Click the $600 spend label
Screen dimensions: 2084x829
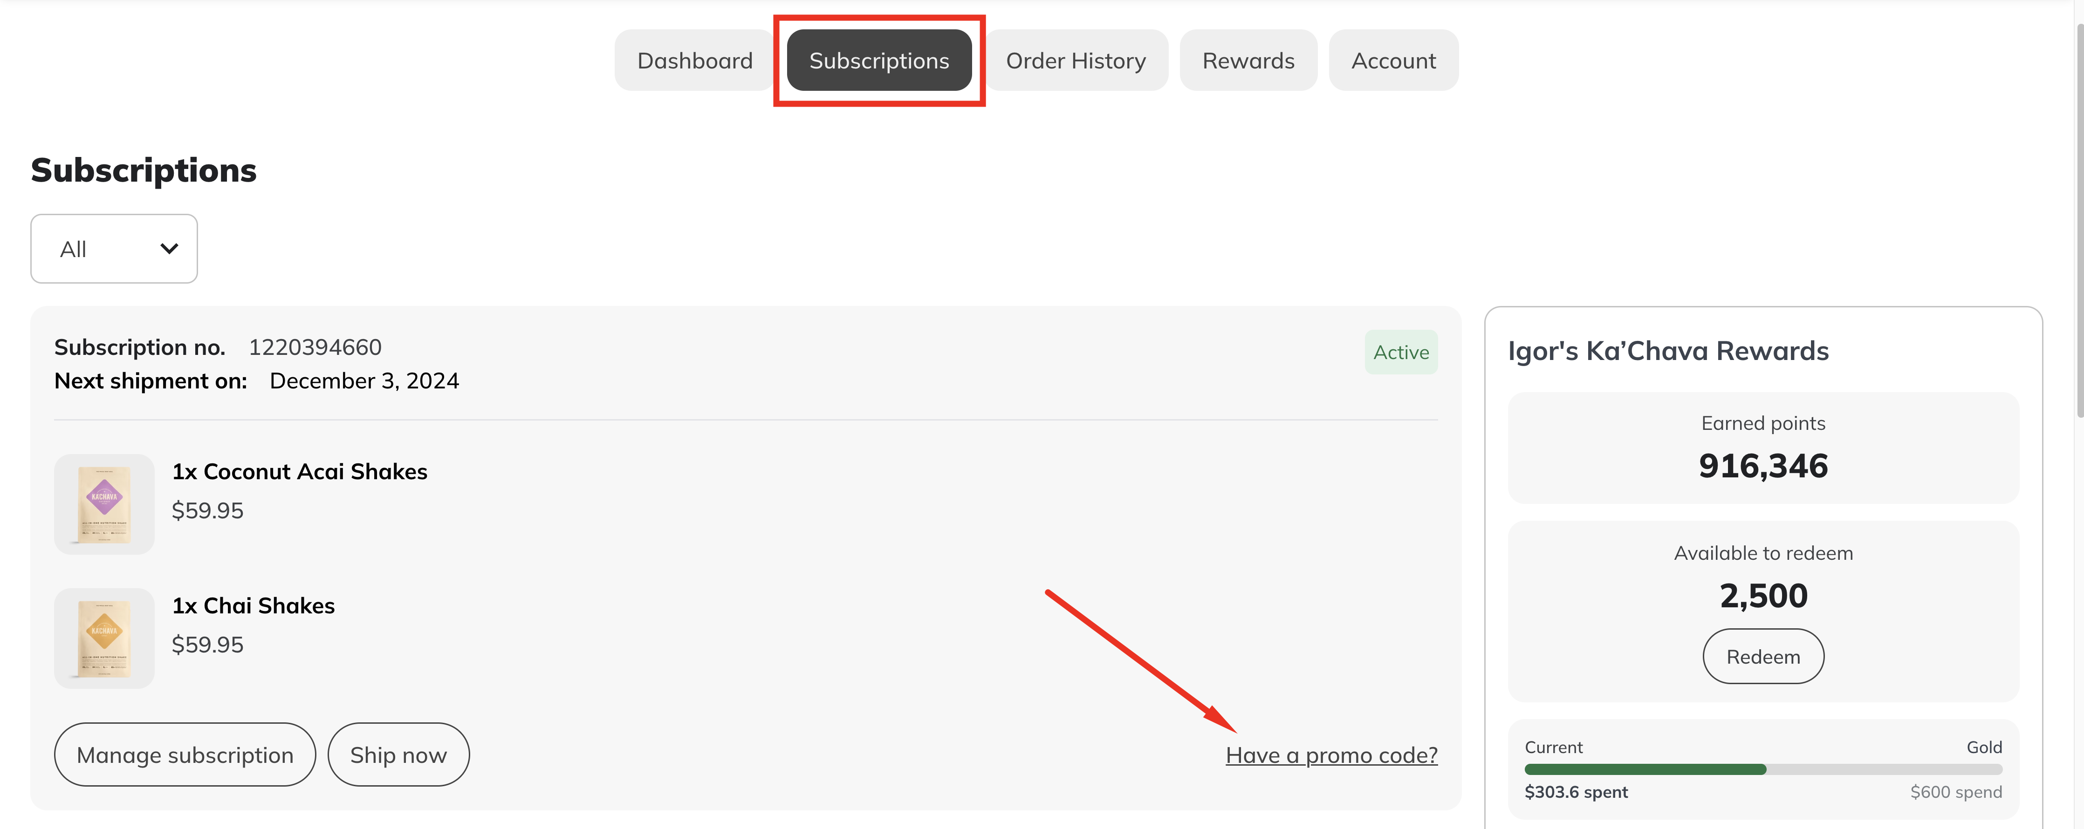[x=1955, y=793]
